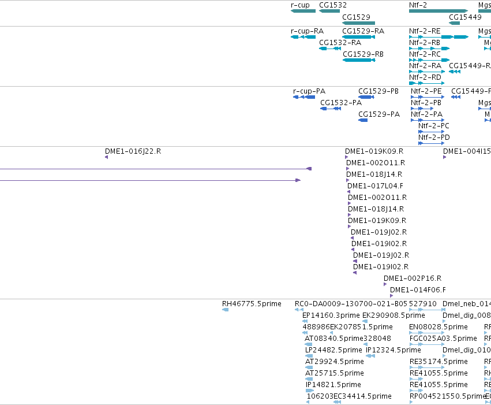
Task: Open the AT08340.5prime EST label
Action: (334, 339)
